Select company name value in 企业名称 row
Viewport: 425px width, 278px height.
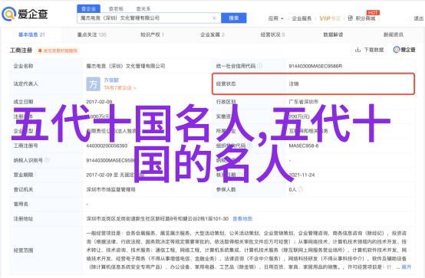126,66
